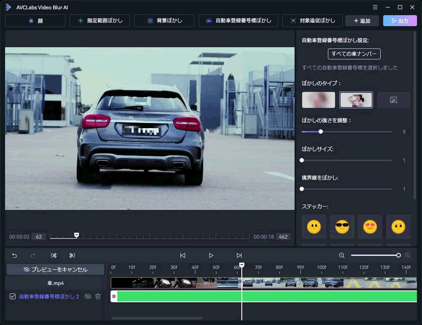422x325 pixels.
Task: Click すべての車ナンバー selection button
Action: tap(354, 54)
